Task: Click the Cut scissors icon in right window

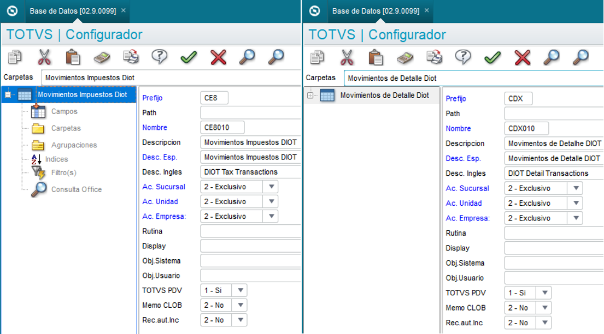Action: tap(347, 57)
